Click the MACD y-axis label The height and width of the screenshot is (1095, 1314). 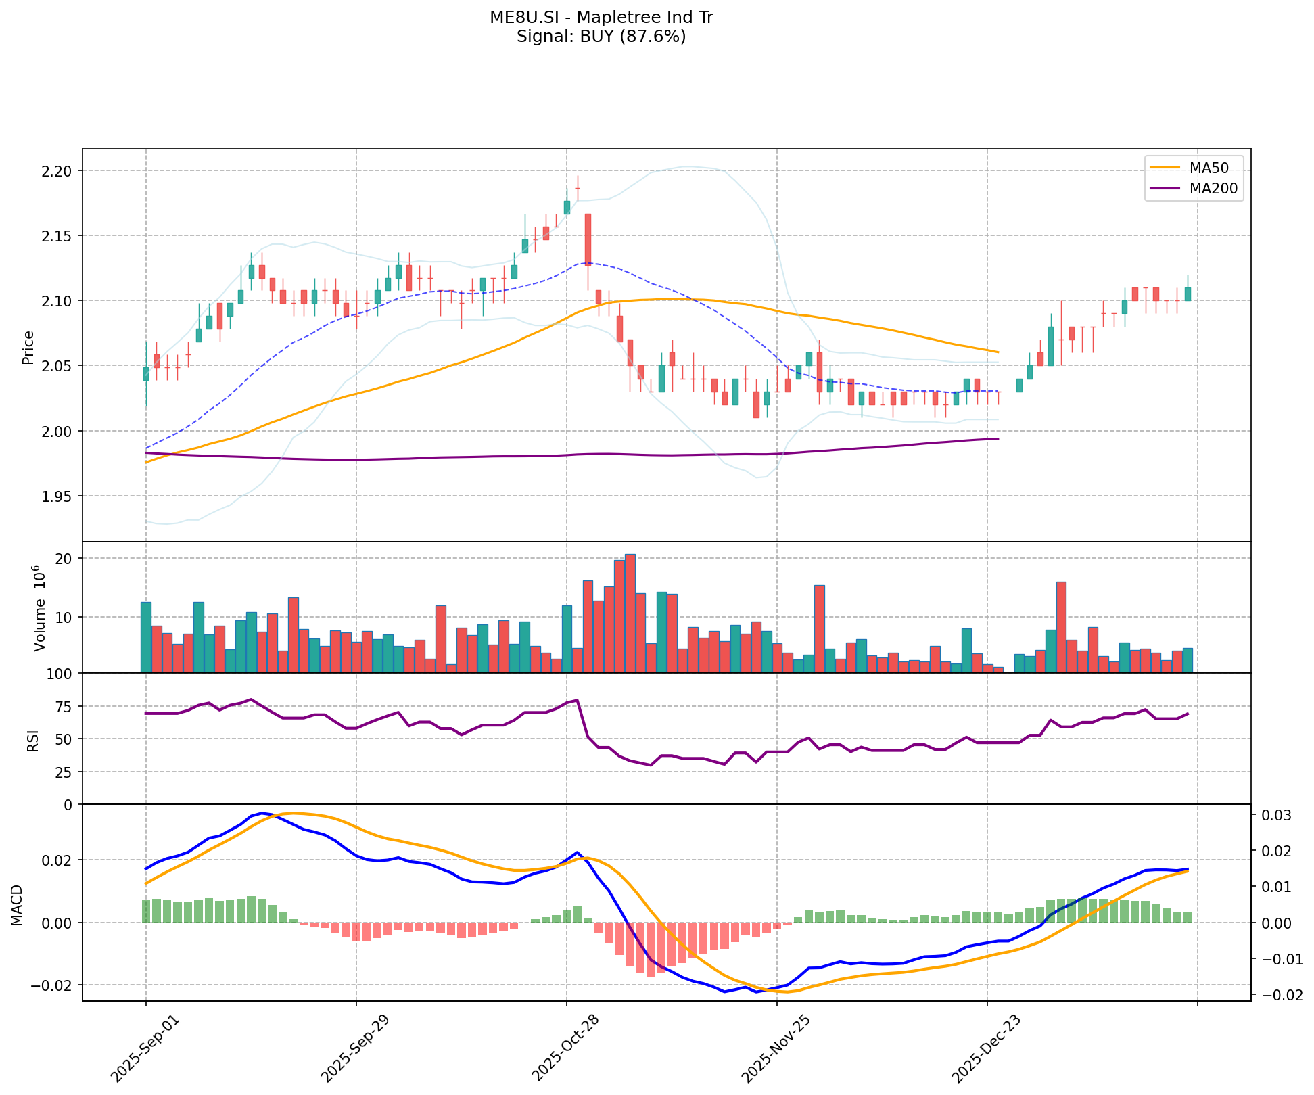coord(18,905)
